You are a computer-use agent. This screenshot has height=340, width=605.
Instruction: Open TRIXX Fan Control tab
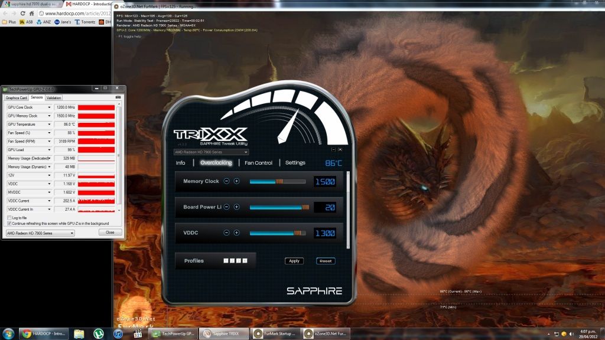259,163
